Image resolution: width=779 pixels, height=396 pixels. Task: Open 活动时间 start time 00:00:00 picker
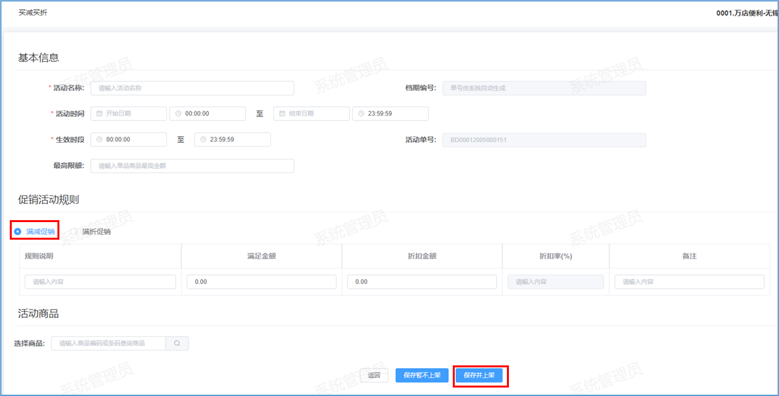[x=207, y=113]
